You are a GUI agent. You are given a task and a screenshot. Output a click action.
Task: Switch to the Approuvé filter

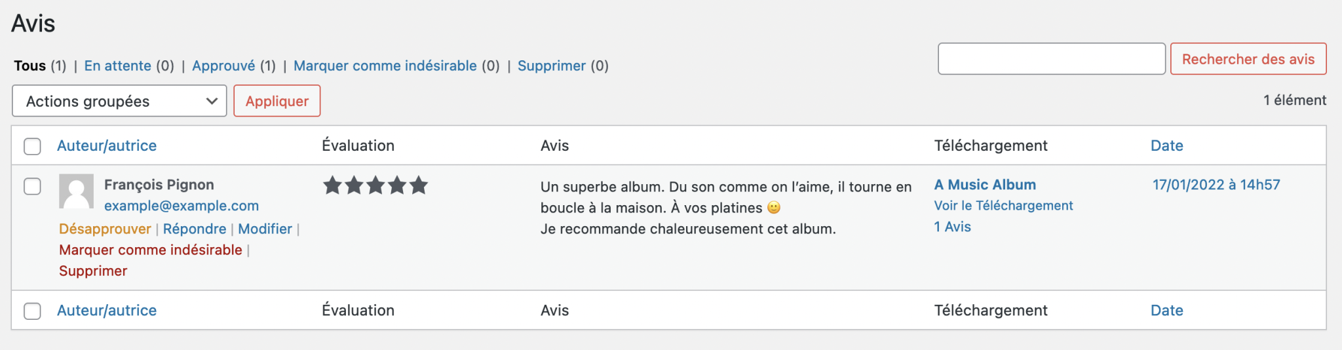coord(223,66)
